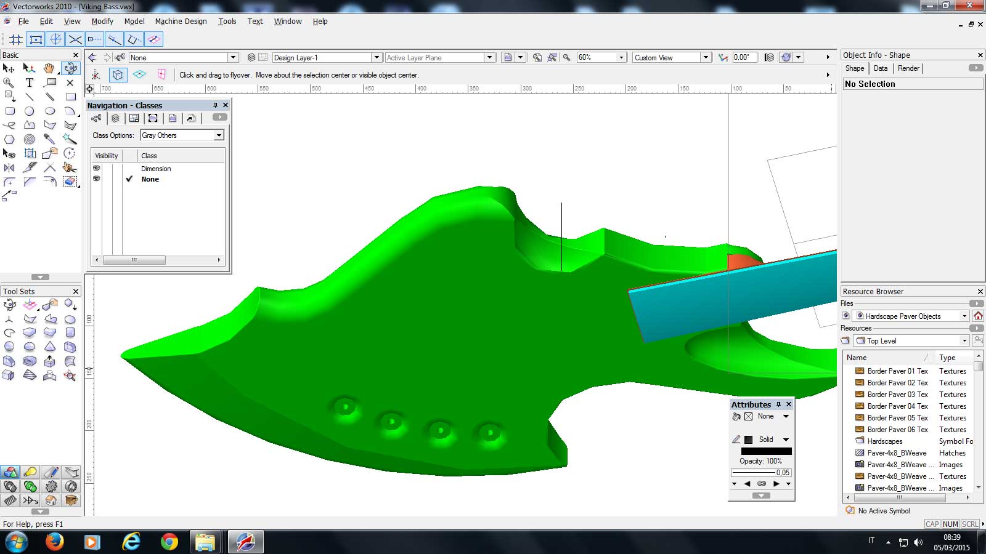986x554 pixels.
Task: Activate the Mirror tool
Action: point(9,167)
